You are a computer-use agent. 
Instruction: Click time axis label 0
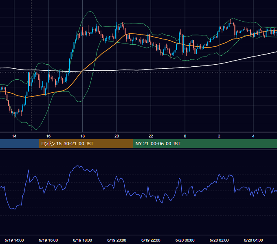point(185,136)
